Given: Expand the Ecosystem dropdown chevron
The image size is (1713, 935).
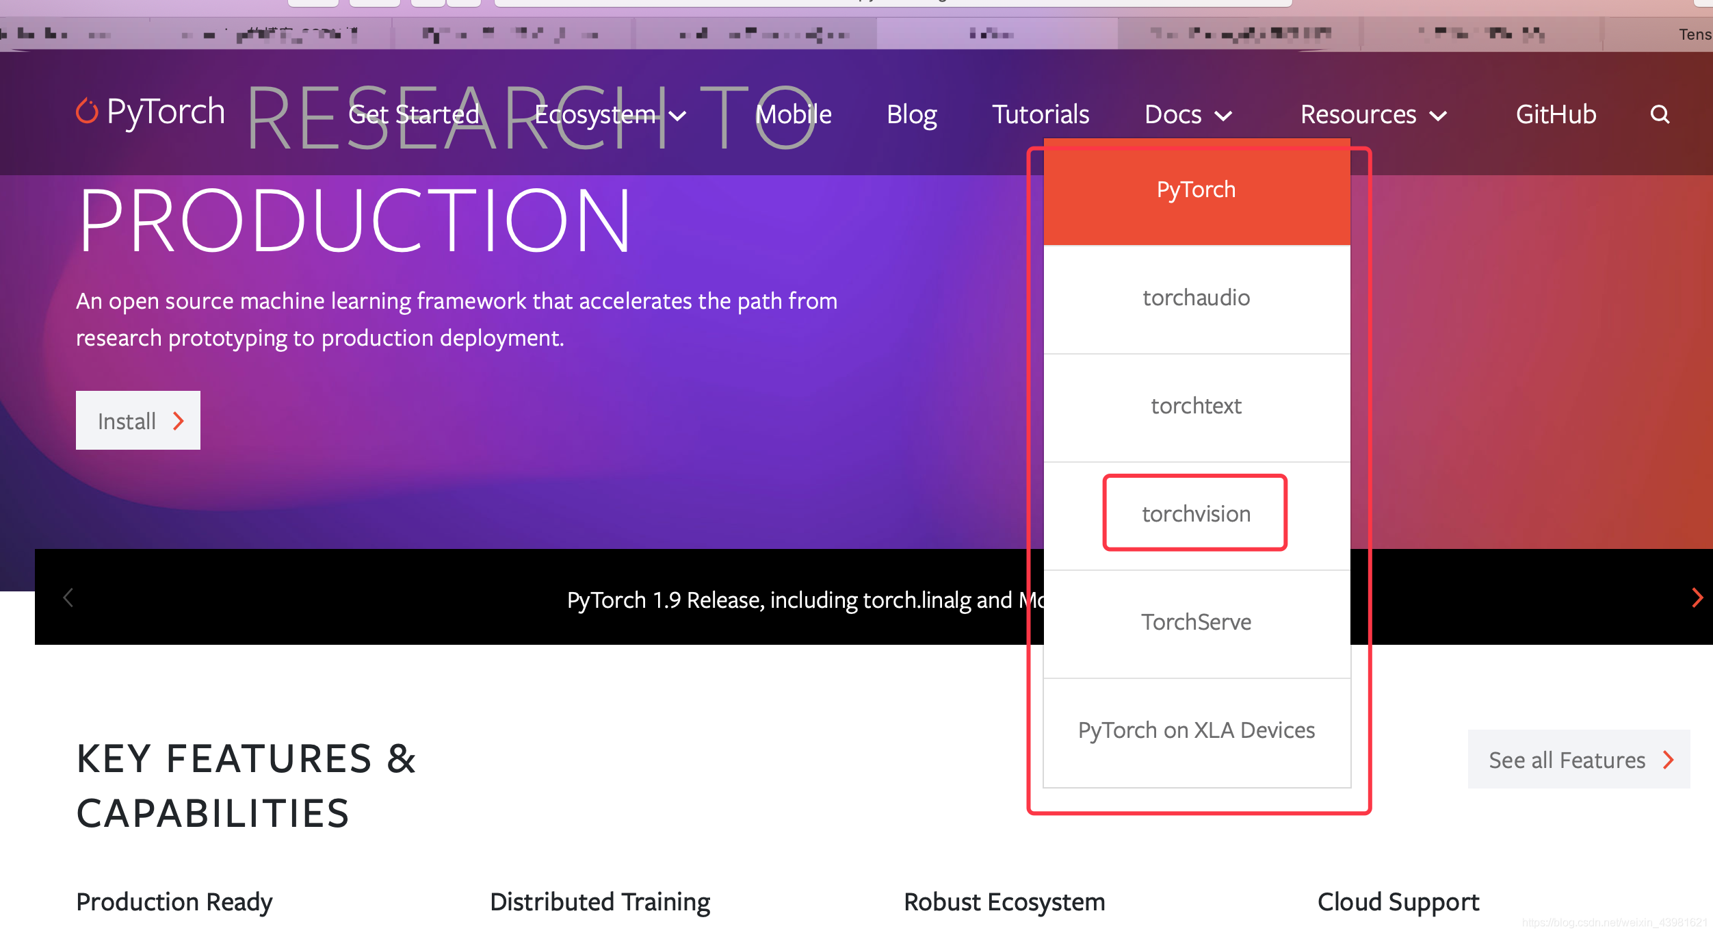Looking at the screenshot, I should [x=678, y=116].
